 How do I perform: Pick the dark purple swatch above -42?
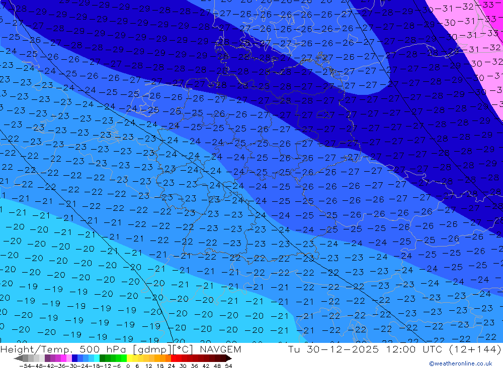tap(47, 358)
